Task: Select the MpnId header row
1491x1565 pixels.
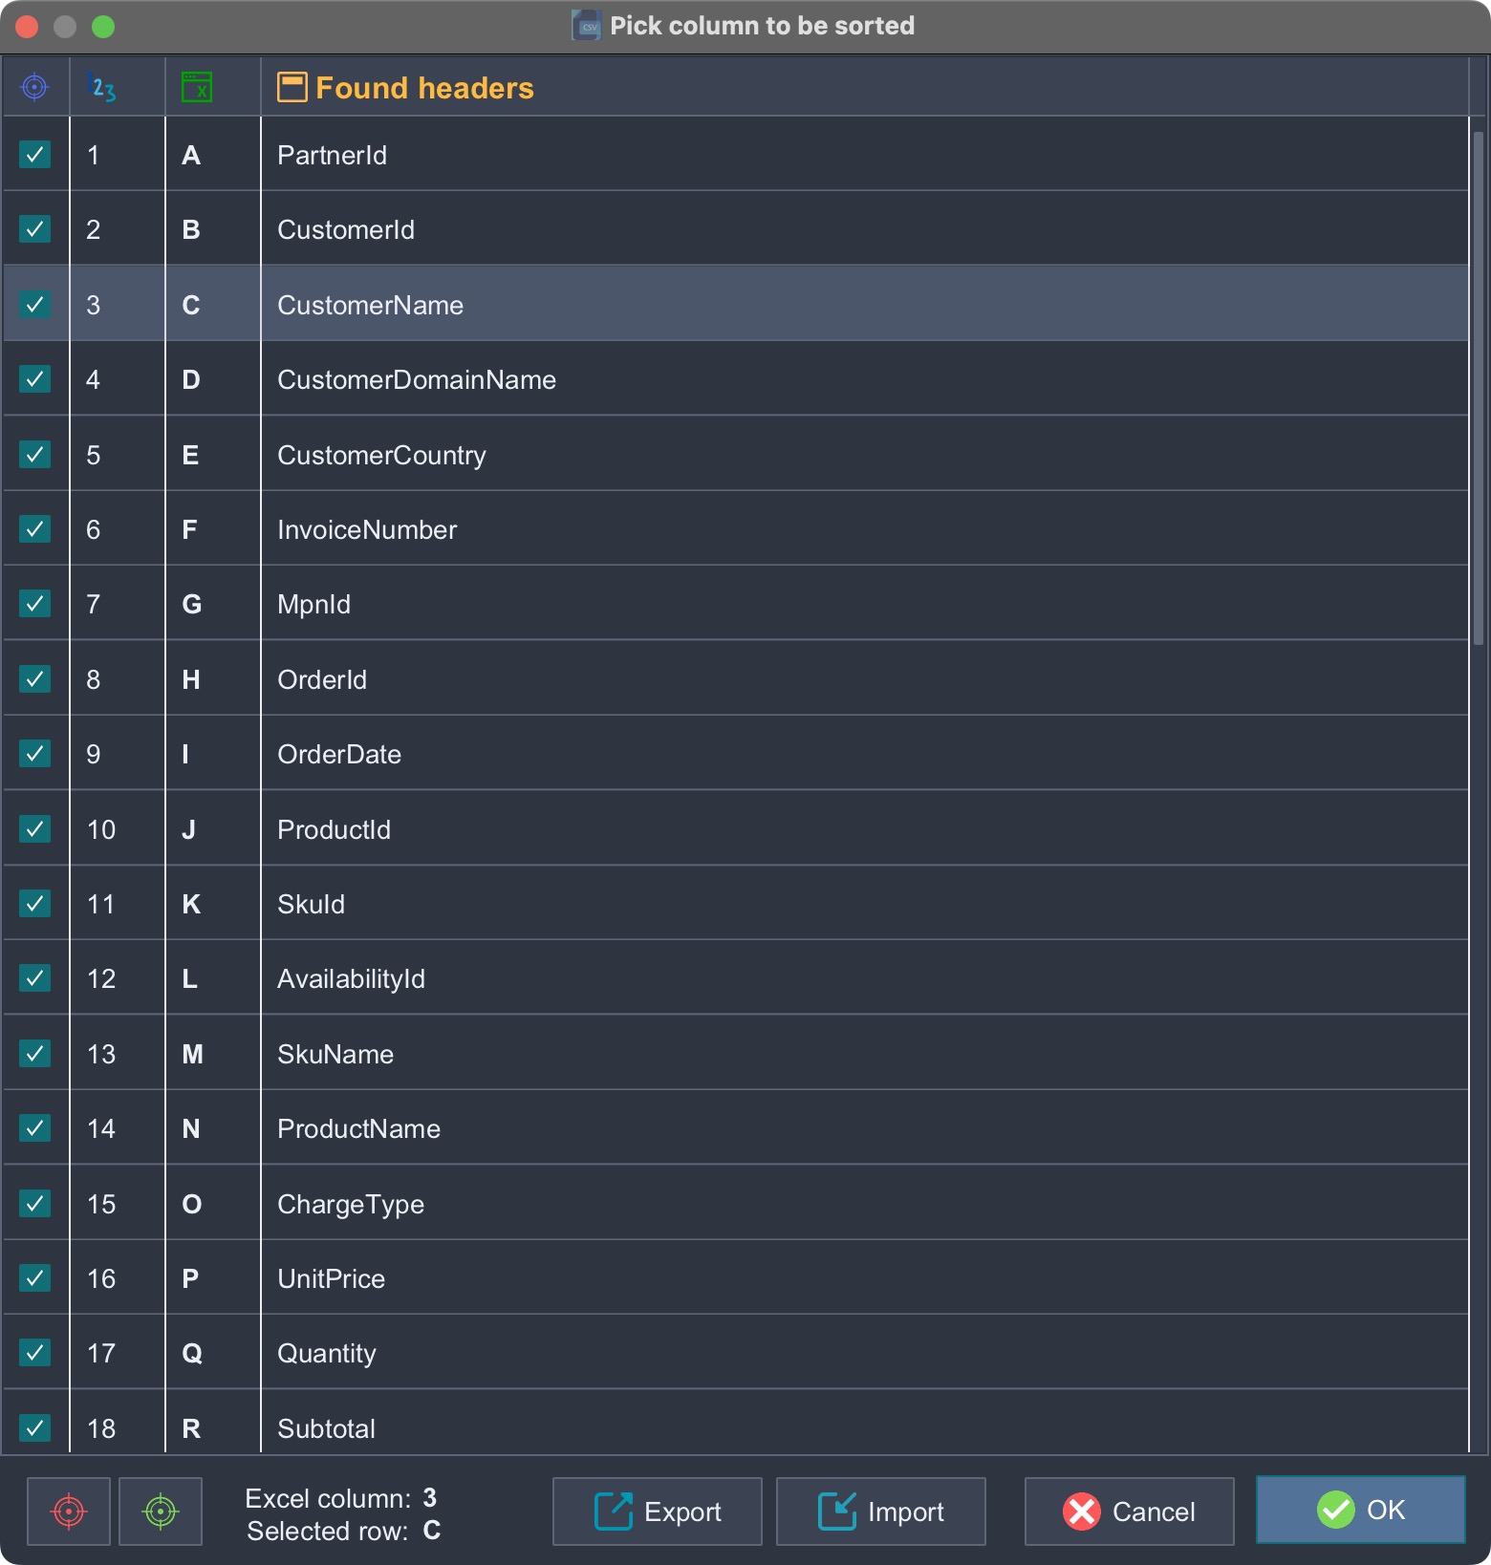Action: pyautogui.click(x=736, y=604)
